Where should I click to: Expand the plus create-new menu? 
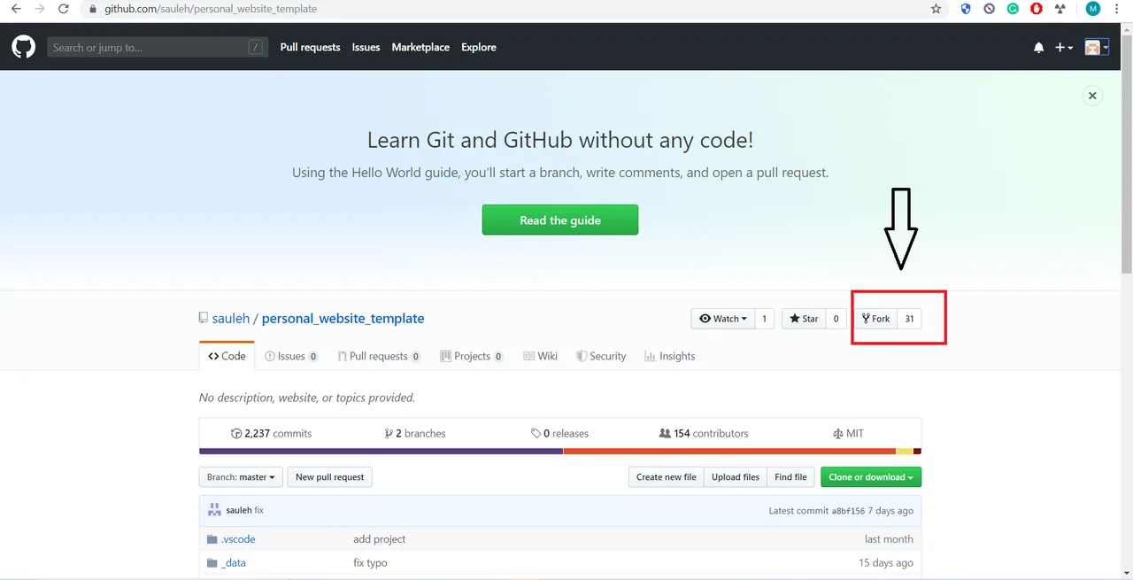pos(1064,48)
